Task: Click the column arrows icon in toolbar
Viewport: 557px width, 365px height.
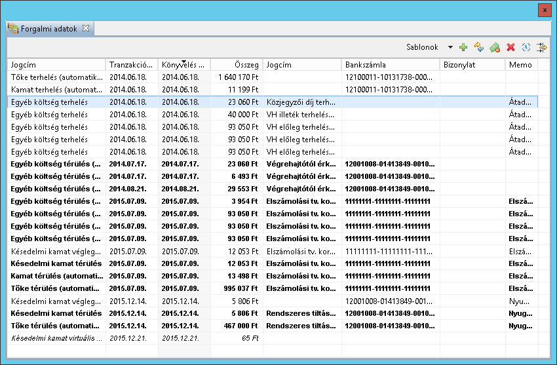Action: tap(541, 47)
